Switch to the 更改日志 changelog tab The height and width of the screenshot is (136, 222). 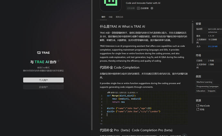119,17
